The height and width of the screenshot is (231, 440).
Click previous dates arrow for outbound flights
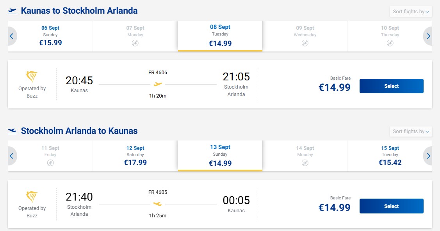[x=12, y=36]
